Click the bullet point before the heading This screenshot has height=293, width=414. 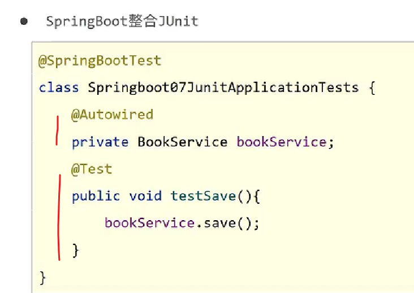point(24,21)
